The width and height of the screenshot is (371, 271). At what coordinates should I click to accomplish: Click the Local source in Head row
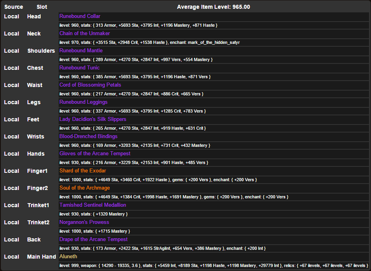11,17
